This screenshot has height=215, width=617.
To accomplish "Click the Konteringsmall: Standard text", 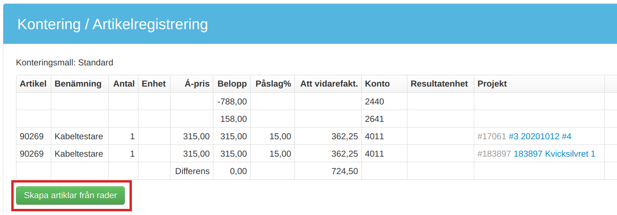I will pos(65,62).
